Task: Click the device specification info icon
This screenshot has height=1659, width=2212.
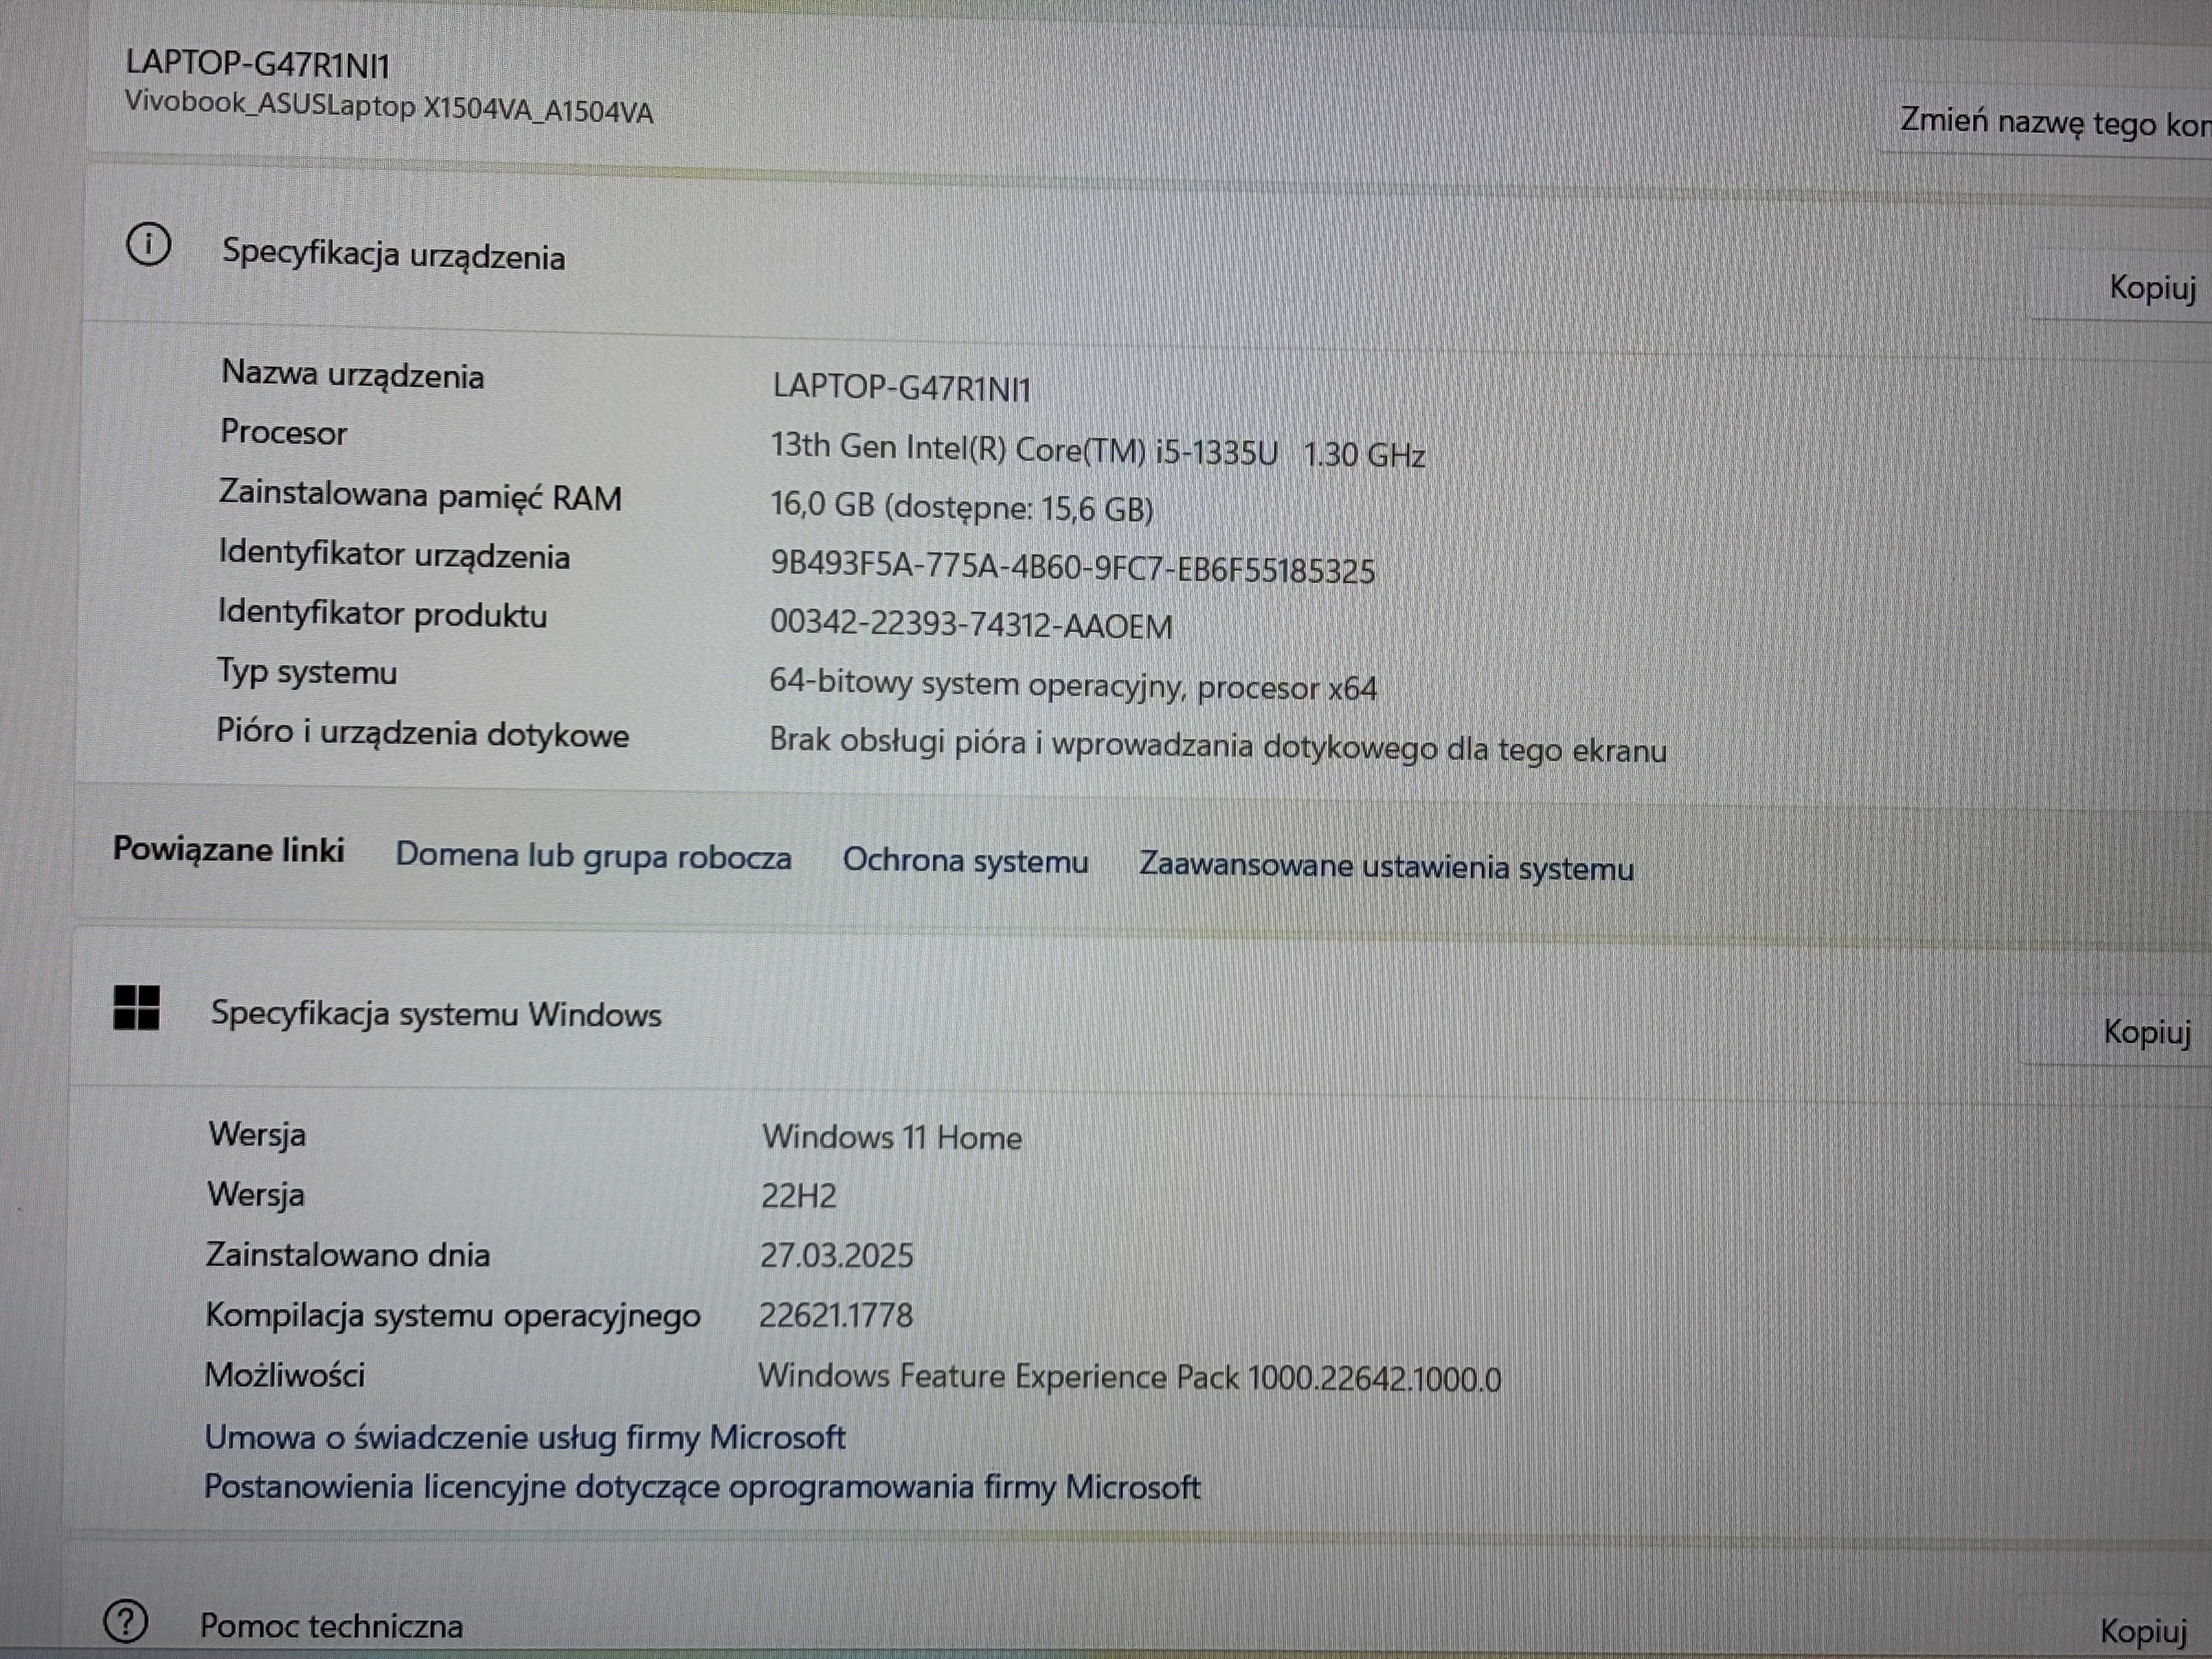Action: (x=149, y=245)
